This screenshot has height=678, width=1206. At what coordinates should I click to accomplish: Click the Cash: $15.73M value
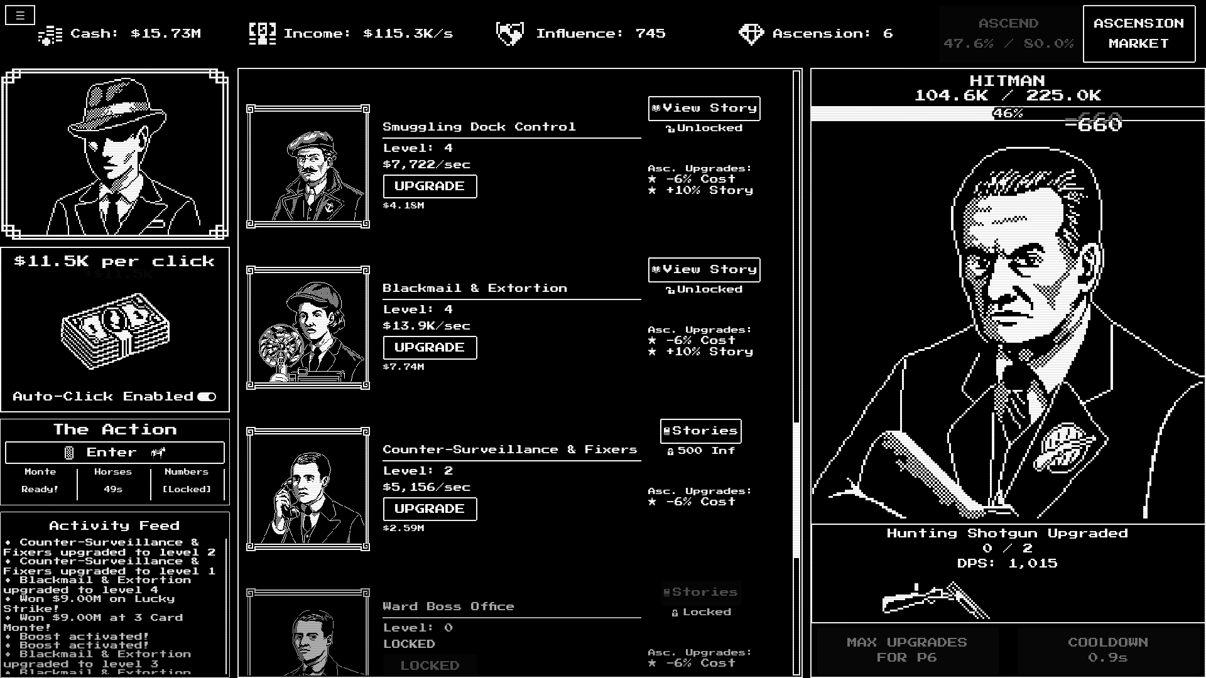(136, 34)
